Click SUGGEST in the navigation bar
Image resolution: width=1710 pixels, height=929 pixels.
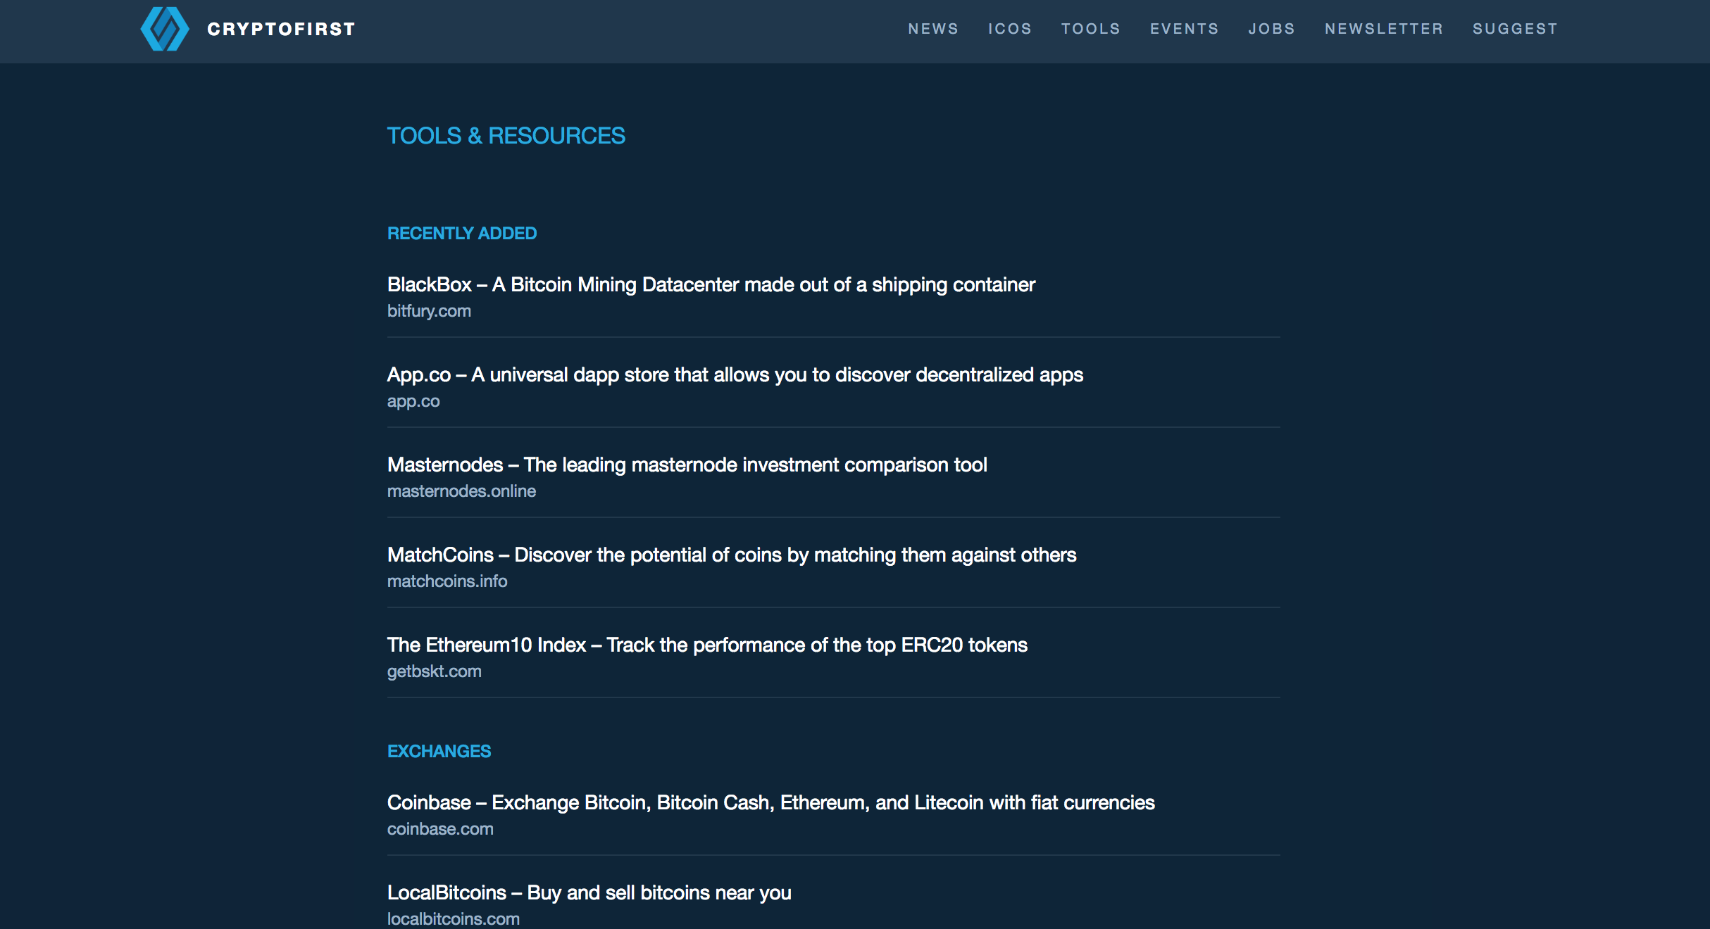[1516, 29]
